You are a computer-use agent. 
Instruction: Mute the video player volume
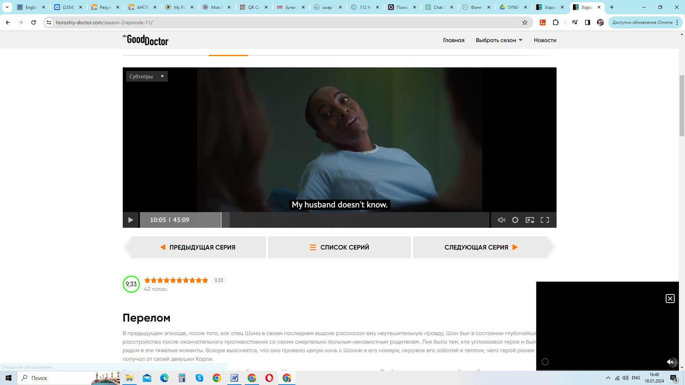tap(501, 220)
